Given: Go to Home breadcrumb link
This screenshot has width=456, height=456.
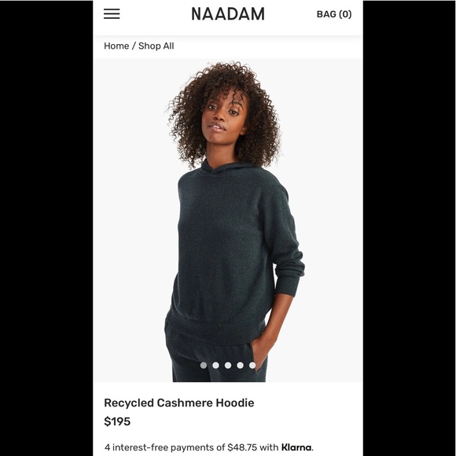Looking at the screenshot, I should click(x=116, y=46).
